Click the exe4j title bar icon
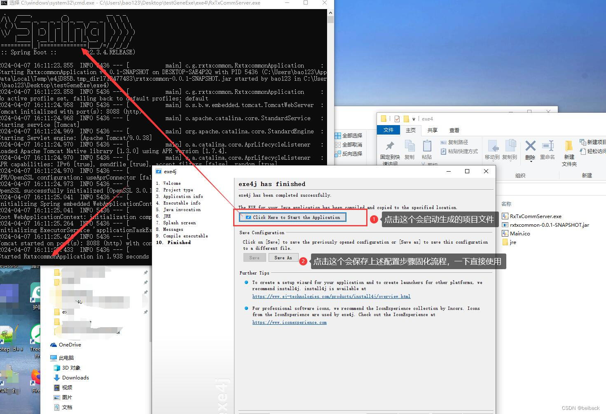 [x=159, y=171]
